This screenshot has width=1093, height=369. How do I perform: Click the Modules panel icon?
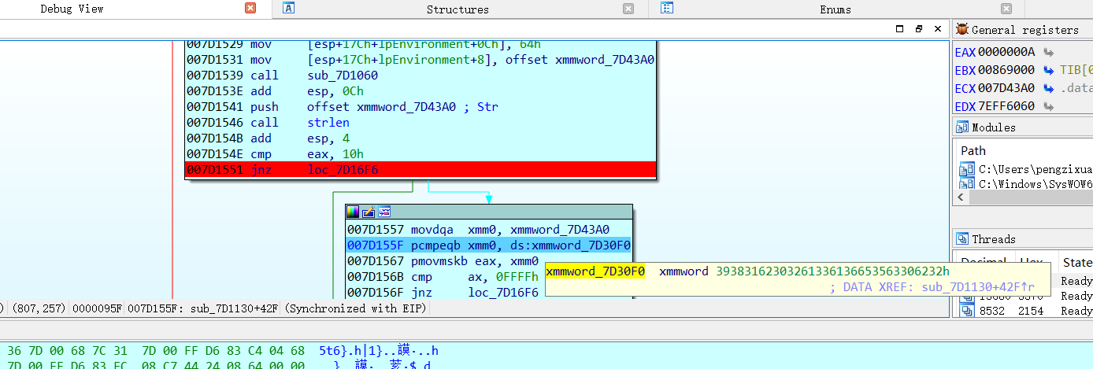[962, 127]
